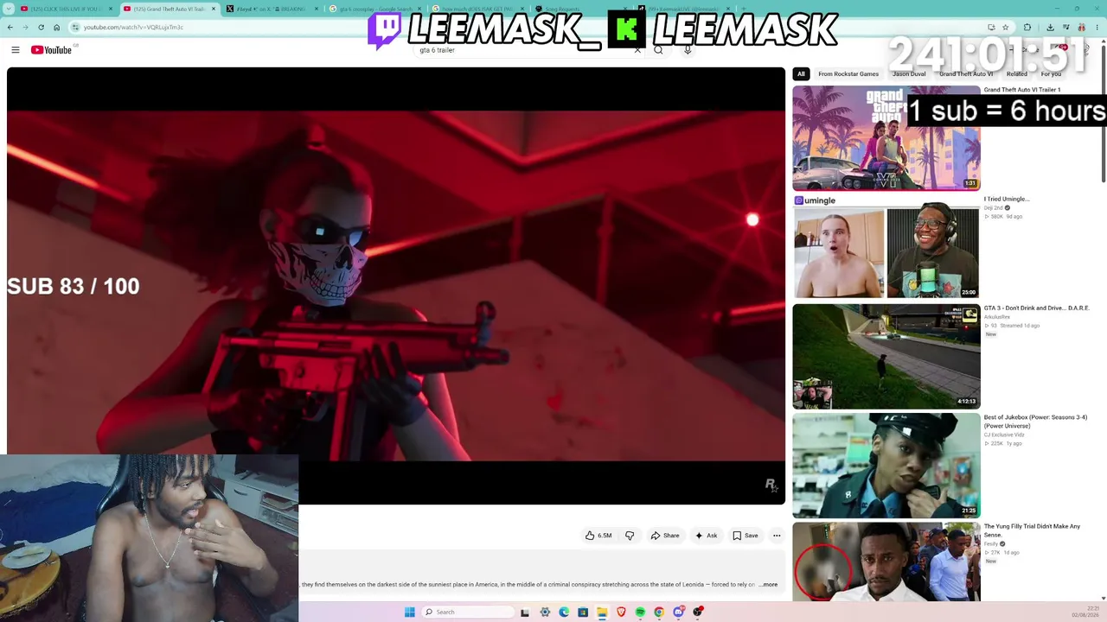The height and width of the screenshot is (622, 1107).
Task: Open the YouTube guide hamburger menu
Action: click(16, 50)
